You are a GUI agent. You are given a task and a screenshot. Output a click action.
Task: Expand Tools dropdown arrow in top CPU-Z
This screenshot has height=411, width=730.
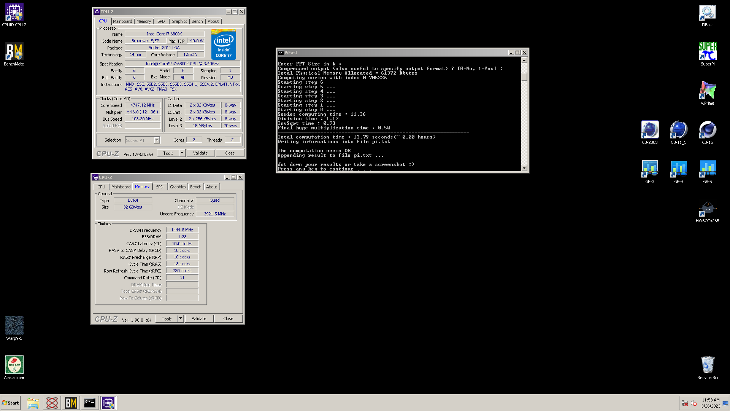click(182, 153)
